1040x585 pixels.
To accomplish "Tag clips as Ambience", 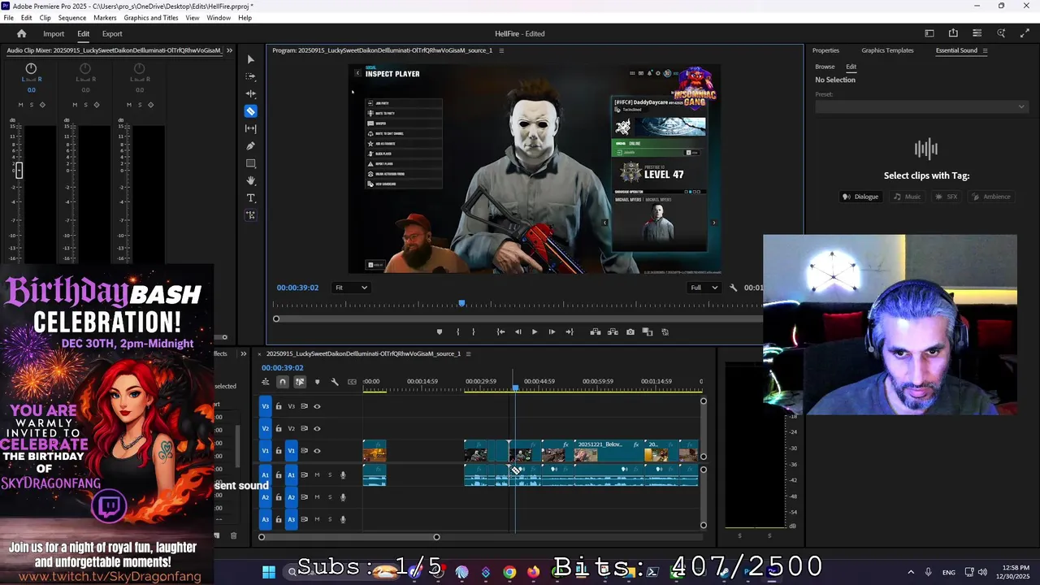I will pyautogui.click(x=990, y=197).
